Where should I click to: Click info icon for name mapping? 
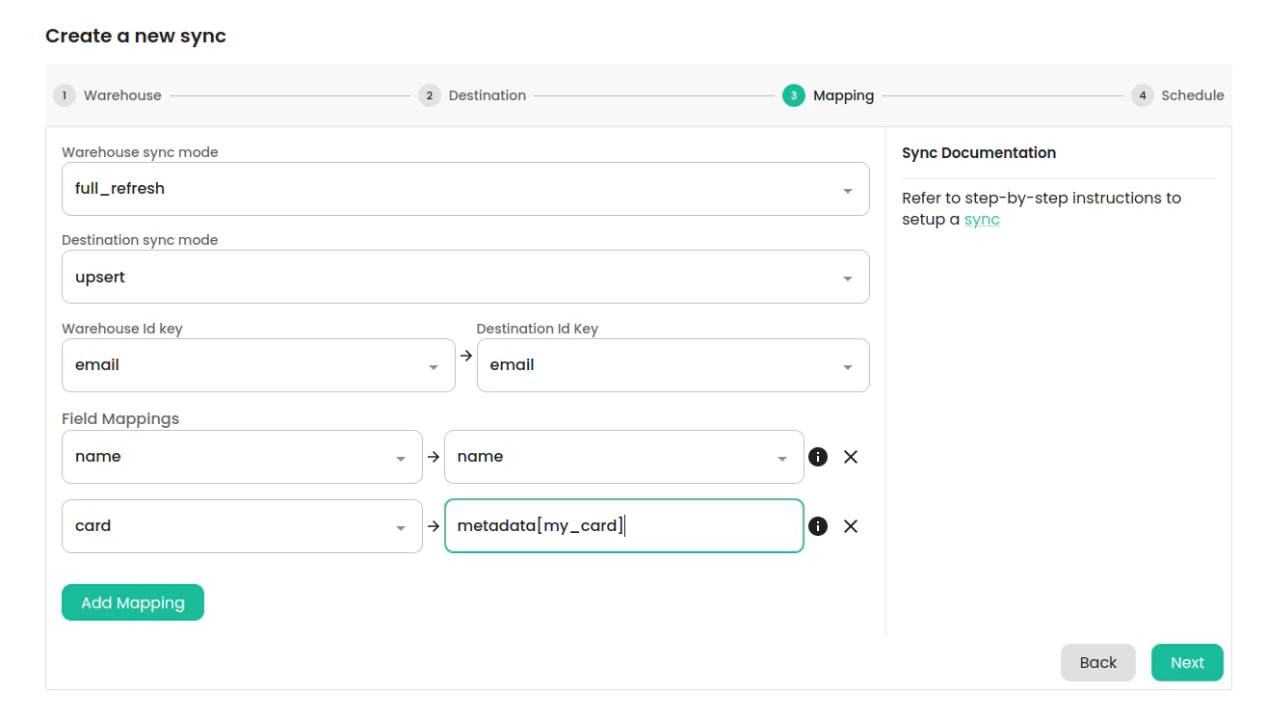tap(818, 457)
